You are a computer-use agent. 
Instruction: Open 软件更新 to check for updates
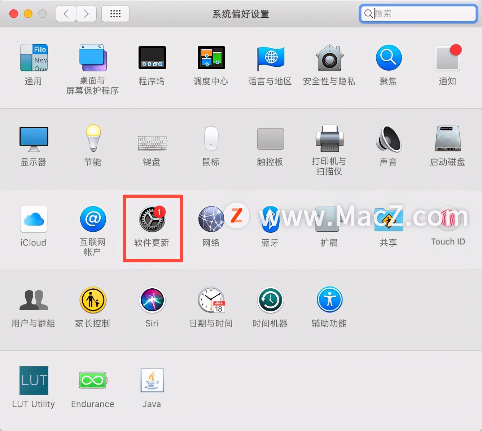[x=152, y=220]
